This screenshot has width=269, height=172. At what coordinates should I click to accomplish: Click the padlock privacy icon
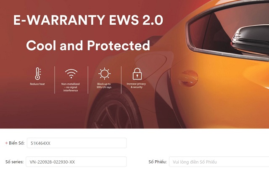click(x=137, y=74)
